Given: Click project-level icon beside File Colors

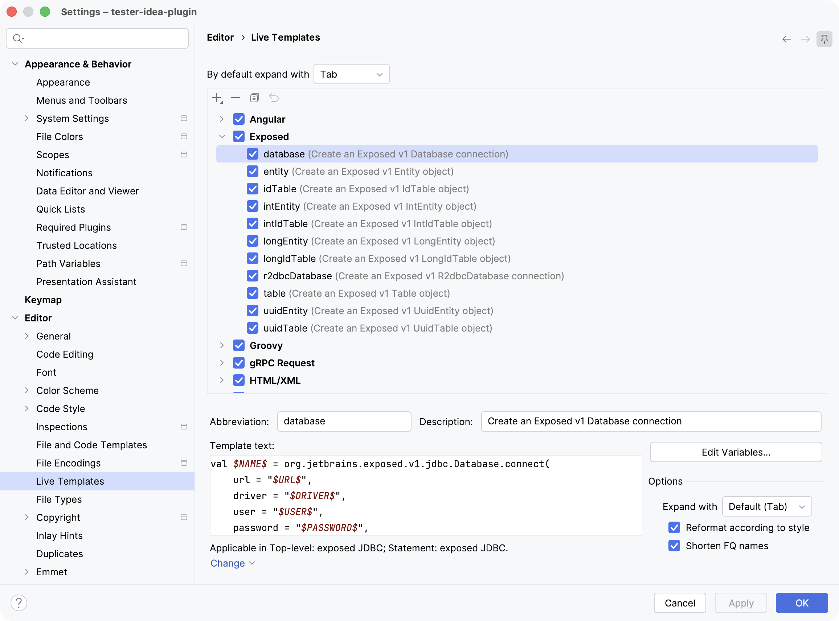Looking at the screenshot, I should click(184, 136).
